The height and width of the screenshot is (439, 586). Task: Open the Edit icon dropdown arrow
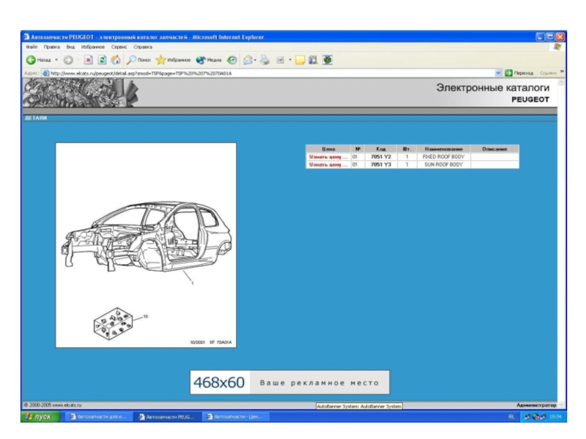290,60
